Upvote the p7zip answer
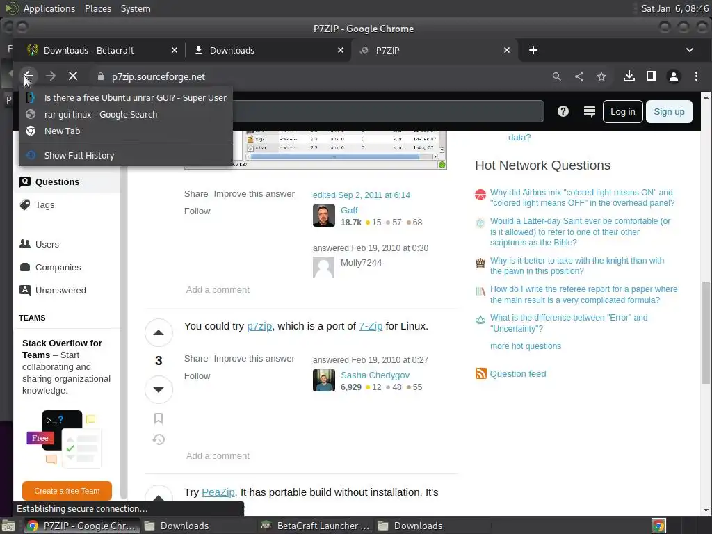 (x=159, y=333)
